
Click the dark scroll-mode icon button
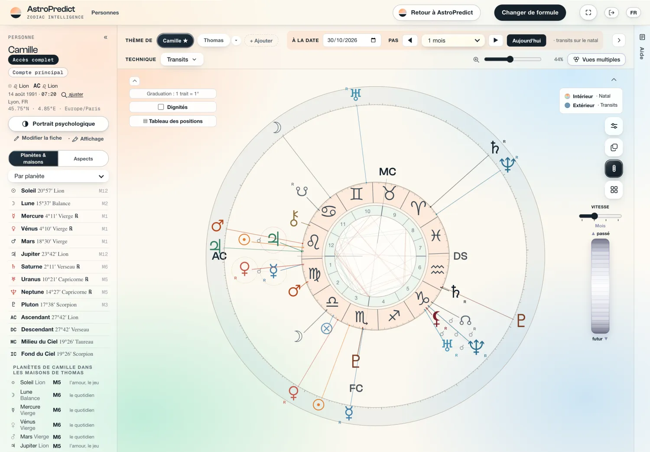(x=614, y=169)
